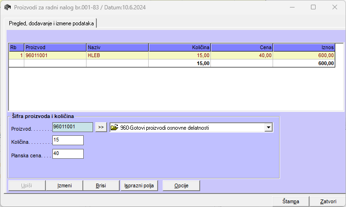The height and width of the screenshot is (207, 346).
Task: Click the Isprazni polja button
Action: pyautogui.click(x=139, y=185)
